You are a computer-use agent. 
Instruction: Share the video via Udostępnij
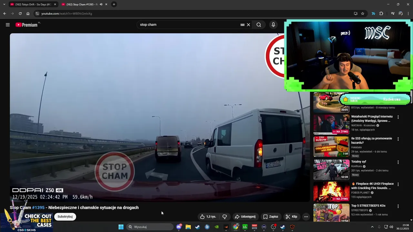(x=245, y=217)
